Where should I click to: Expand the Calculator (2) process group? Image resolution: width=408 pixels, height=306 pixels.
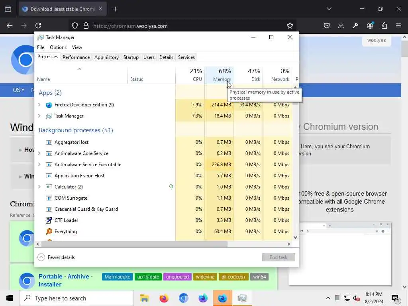coord(39,187)
